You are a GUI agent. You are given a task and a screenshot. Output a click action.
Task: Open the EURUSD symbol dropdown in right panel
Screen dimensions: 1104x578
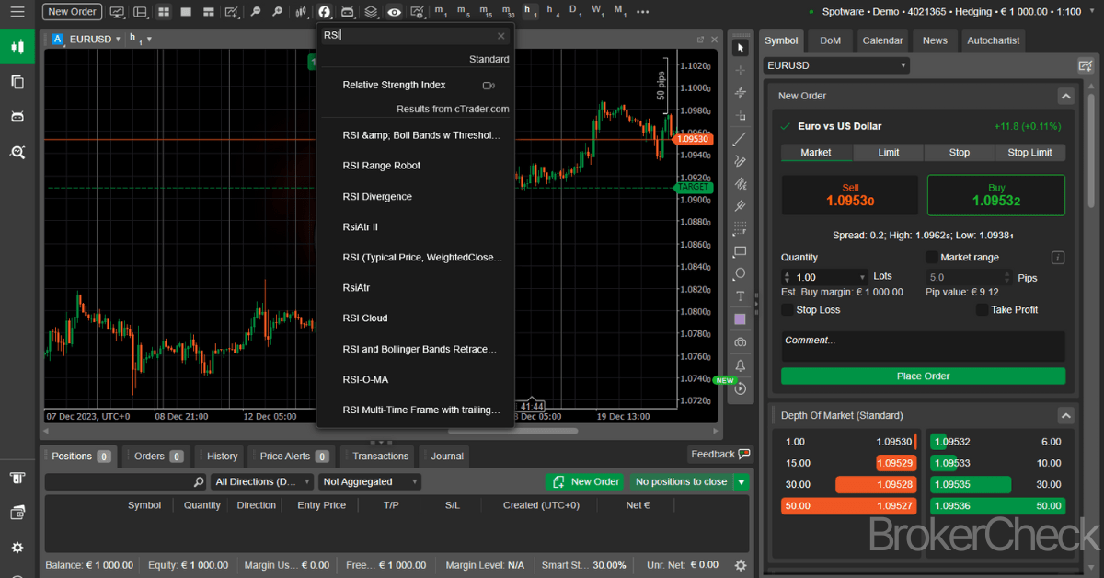(836, 65)
